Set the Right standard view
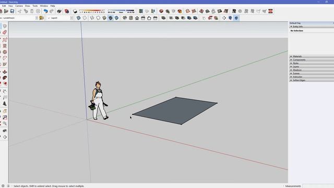334x188 pixels. coord(143,18)
